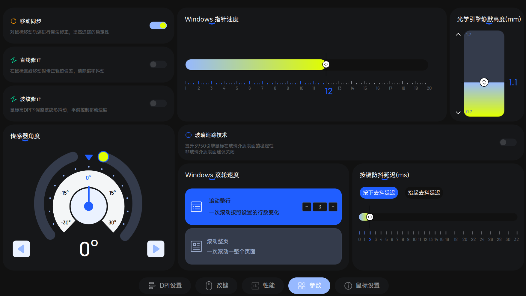The width and height of the screenshot is (526, 296).
Task: Increase sensor angle with right arrow
Action: pos(156,249)
